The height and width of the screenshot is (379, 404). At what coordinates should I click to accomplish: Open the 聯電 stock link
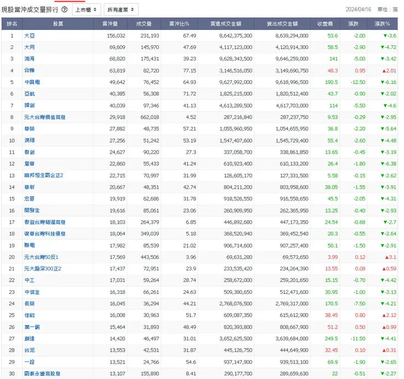pos(29,245)
